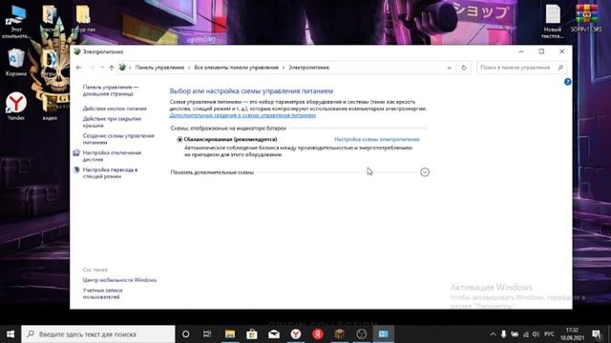Expand 'Показать дополнительные схемы' chevron
611x343 pixels.
pyautogui.click(x=425, y=171)
